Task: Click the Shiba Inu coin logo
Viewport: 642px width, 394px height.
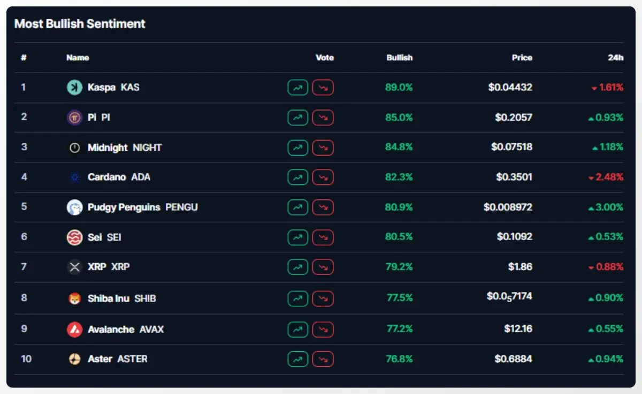Action: (74, 298)
